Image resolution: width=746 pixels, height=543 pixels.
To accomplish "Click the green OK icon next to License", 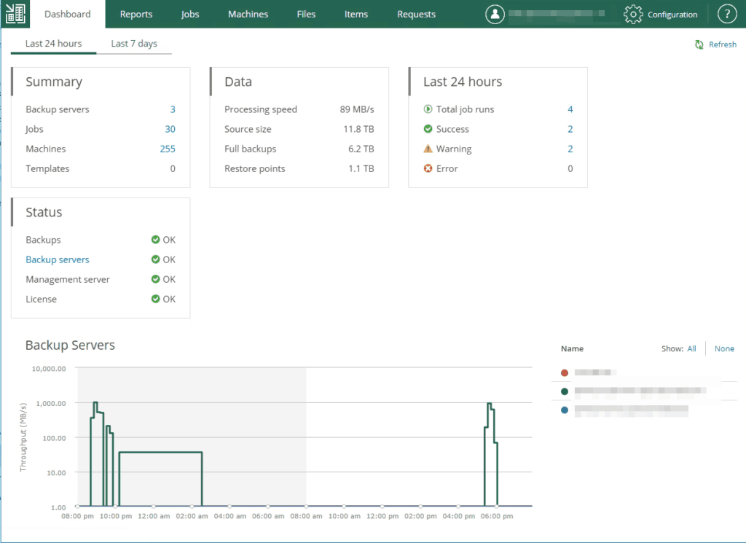I will click(156, 299).
